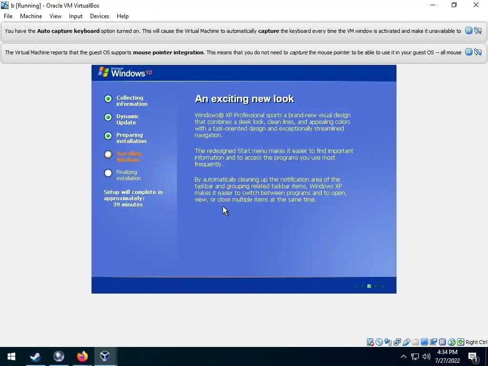Open the Input menu
The height and width of the screenshot is (366, 488).
pyautogui.click(x=76, y=16)
